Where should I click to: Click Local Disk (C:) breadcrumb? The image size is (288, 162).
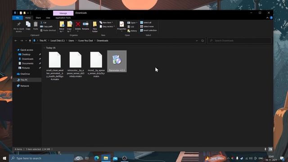(x=58, y=40)
